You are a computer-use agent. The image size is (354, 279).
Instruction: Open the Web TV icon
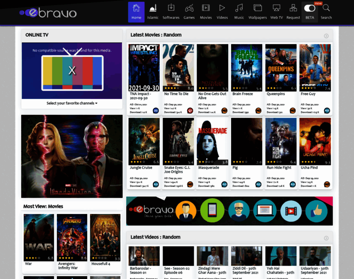[x=276, y=8]
